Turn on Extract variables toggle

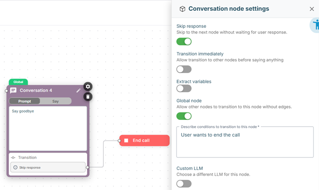click(x=184, y=89)
